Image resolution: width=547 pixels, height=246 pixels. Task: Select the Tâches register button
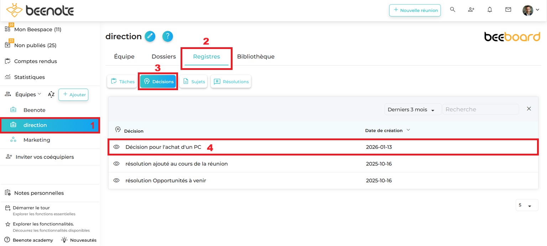tap(123, 82)
